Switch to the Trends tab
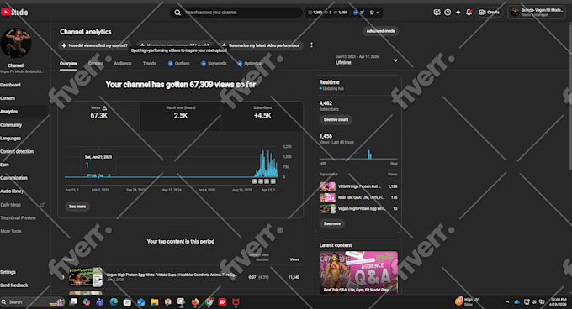 [150, 64]
